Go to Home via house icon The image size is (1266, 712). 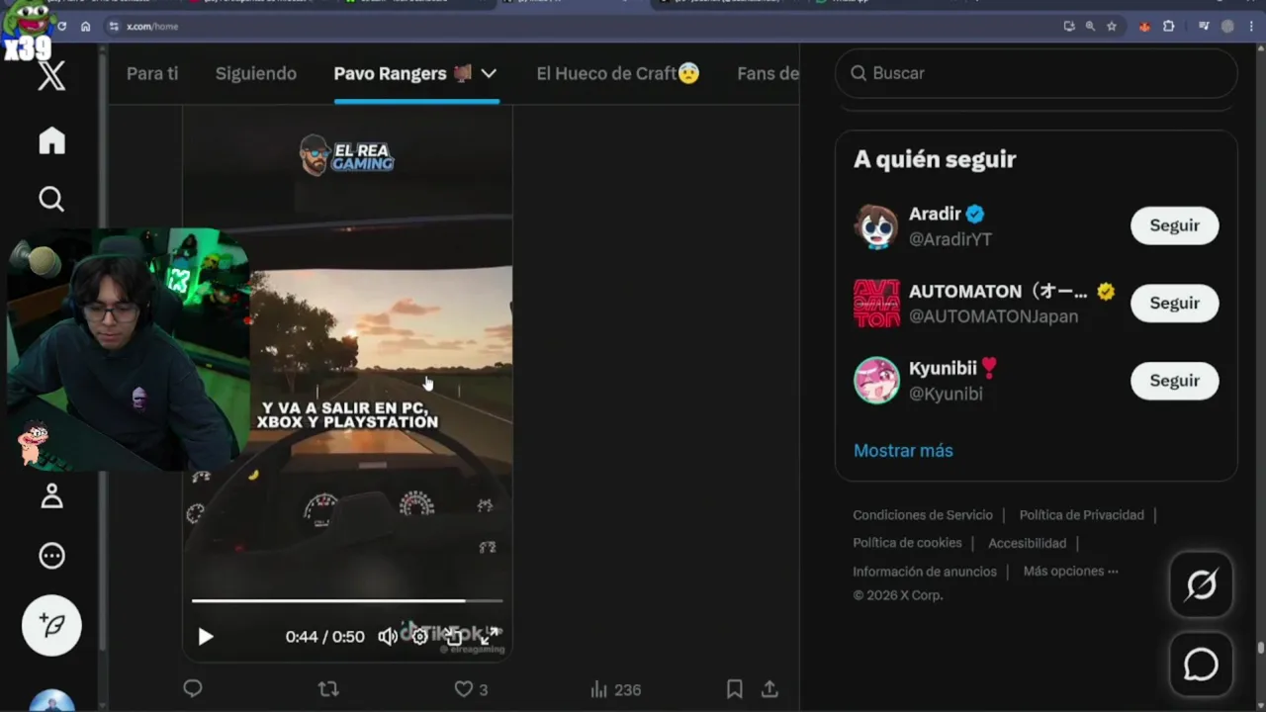coord(51,140)
